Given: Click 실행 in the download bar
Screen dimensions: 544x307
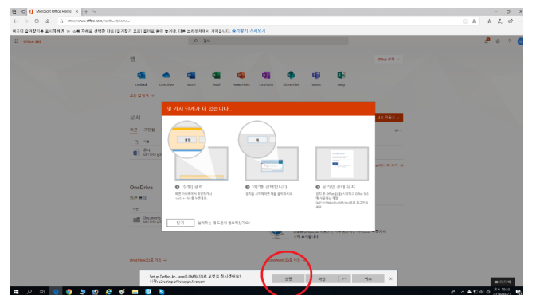Looking at the screenshot, I should point(288,278).
